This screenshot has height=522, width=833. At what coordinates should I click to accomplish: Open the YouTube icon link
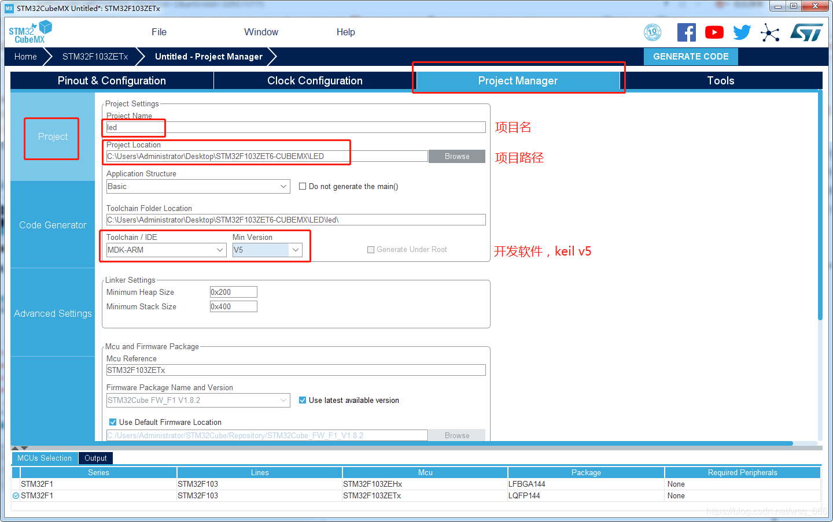714,32
